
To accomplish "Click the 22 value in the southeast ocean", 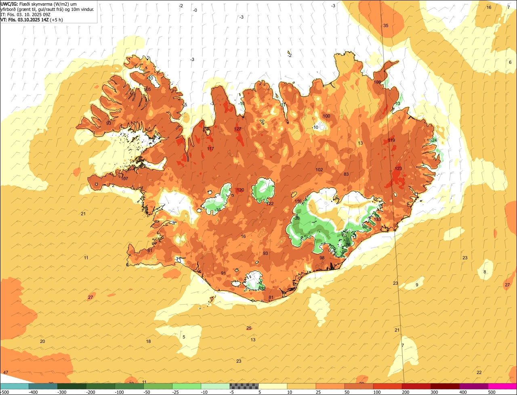I will [479, 372].
